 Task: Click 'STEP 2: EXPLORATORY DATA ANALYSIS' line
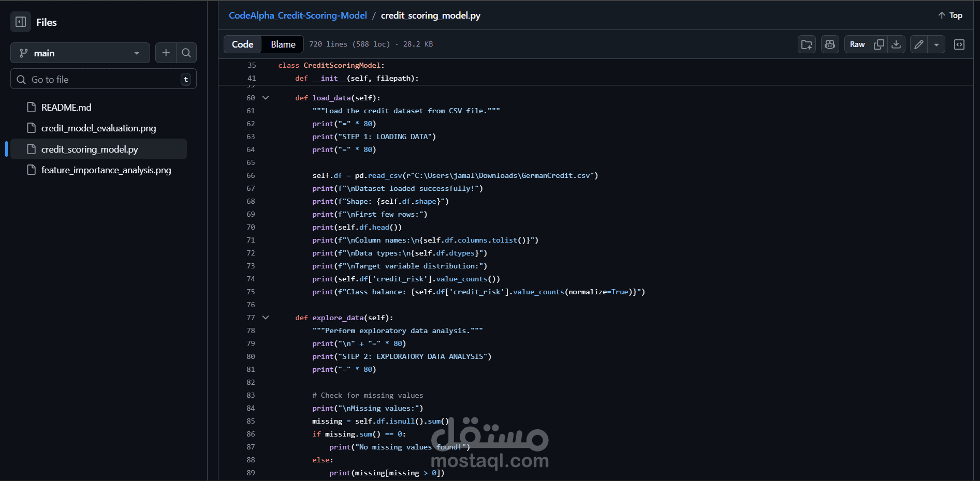402,356
